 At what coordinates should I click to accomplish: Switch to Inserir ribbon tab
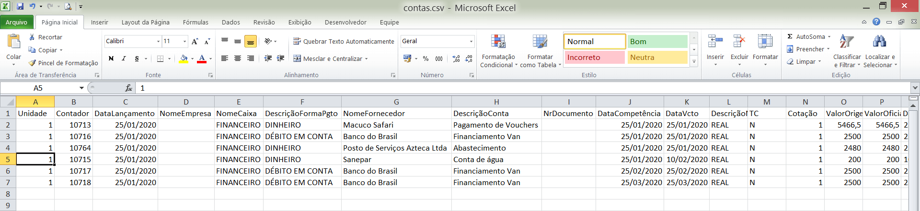[x=100, y=22]
